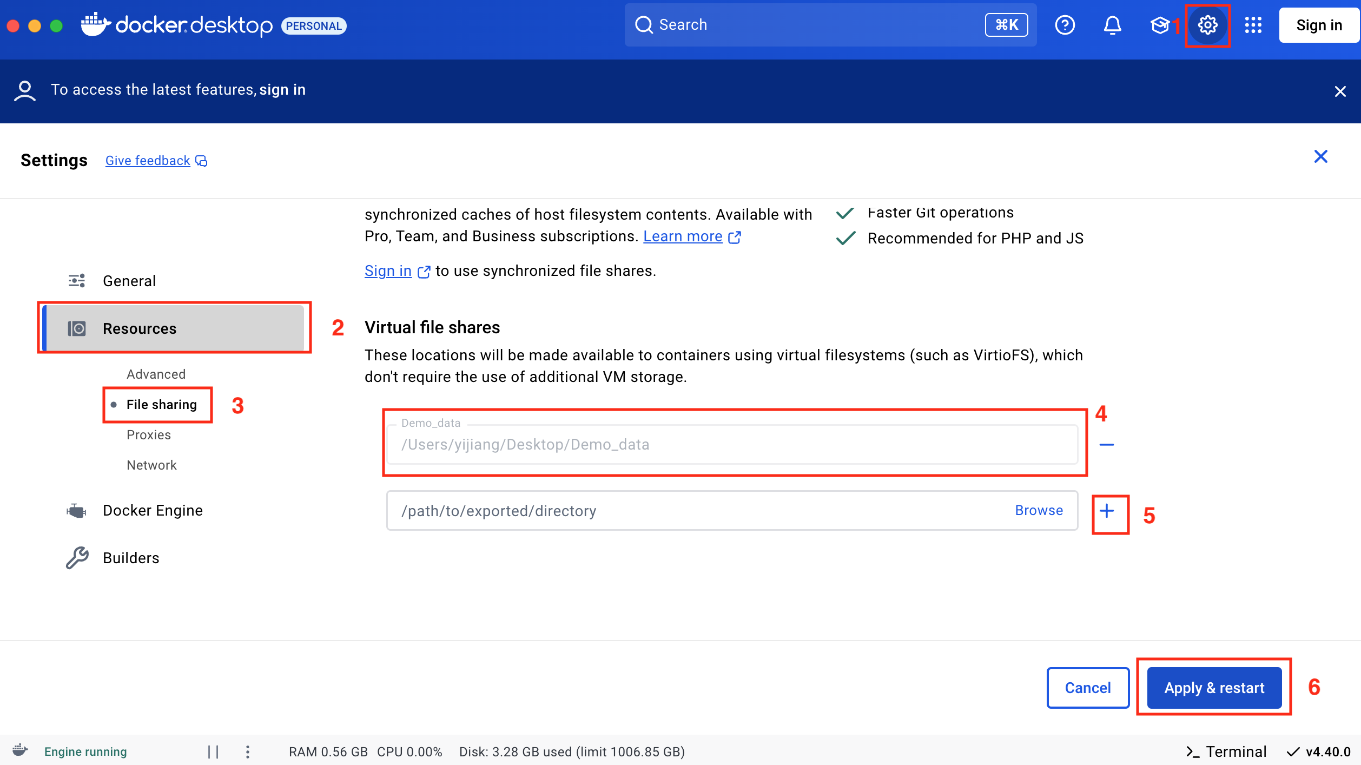
Task: Click the RAM 0.56 GB status entry
Action: coord(328,751)
